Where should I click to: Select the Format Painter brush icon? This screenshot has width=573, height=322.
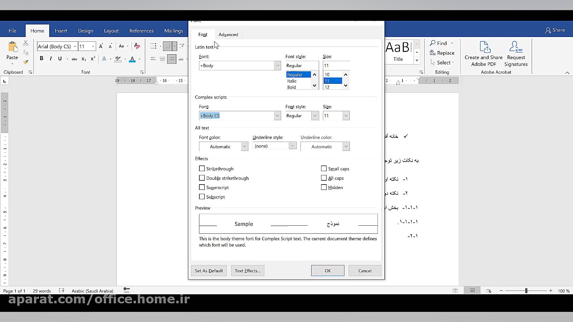point(26,62)
